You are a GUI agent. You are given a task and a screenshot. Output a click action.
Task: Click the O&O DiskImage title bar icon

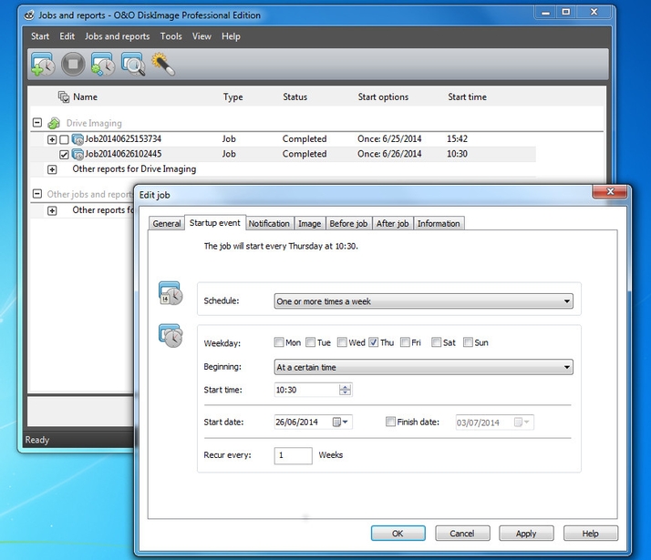[28, 15]
